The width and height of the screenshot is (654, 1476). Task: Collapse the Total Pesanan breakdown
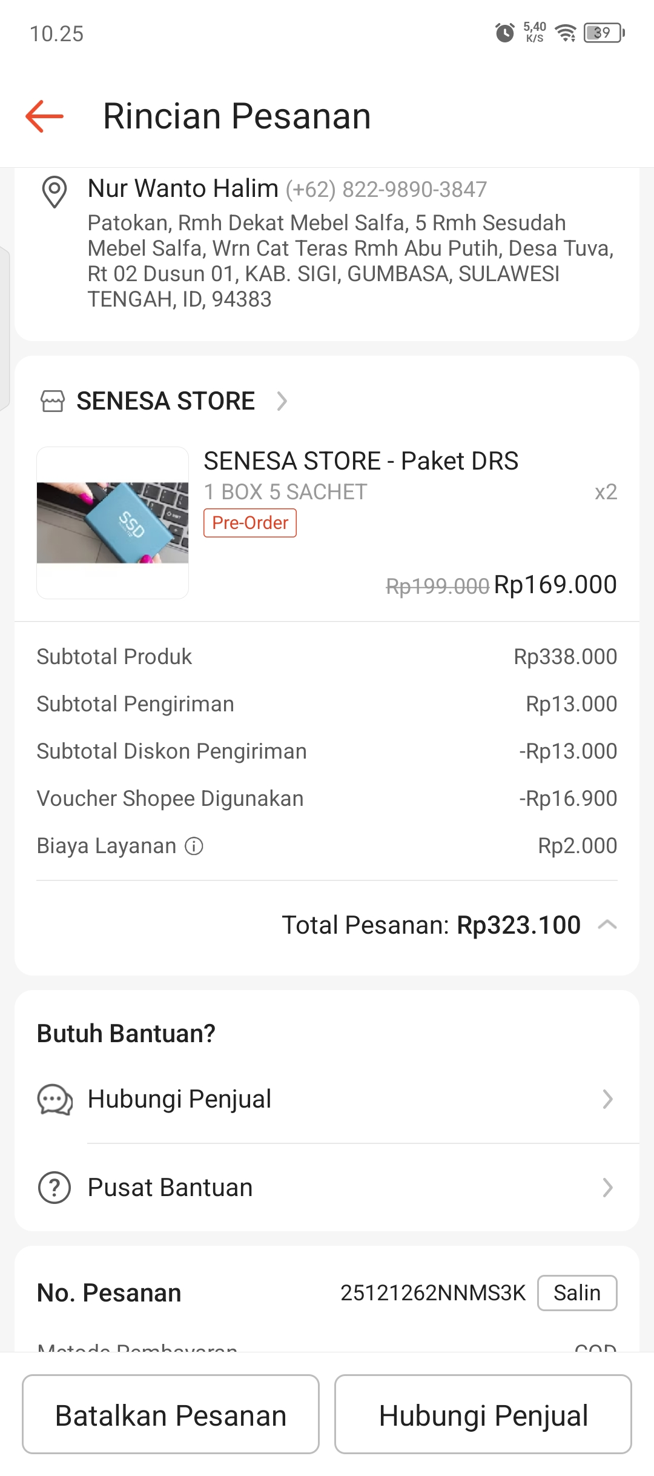coord(607,925)
